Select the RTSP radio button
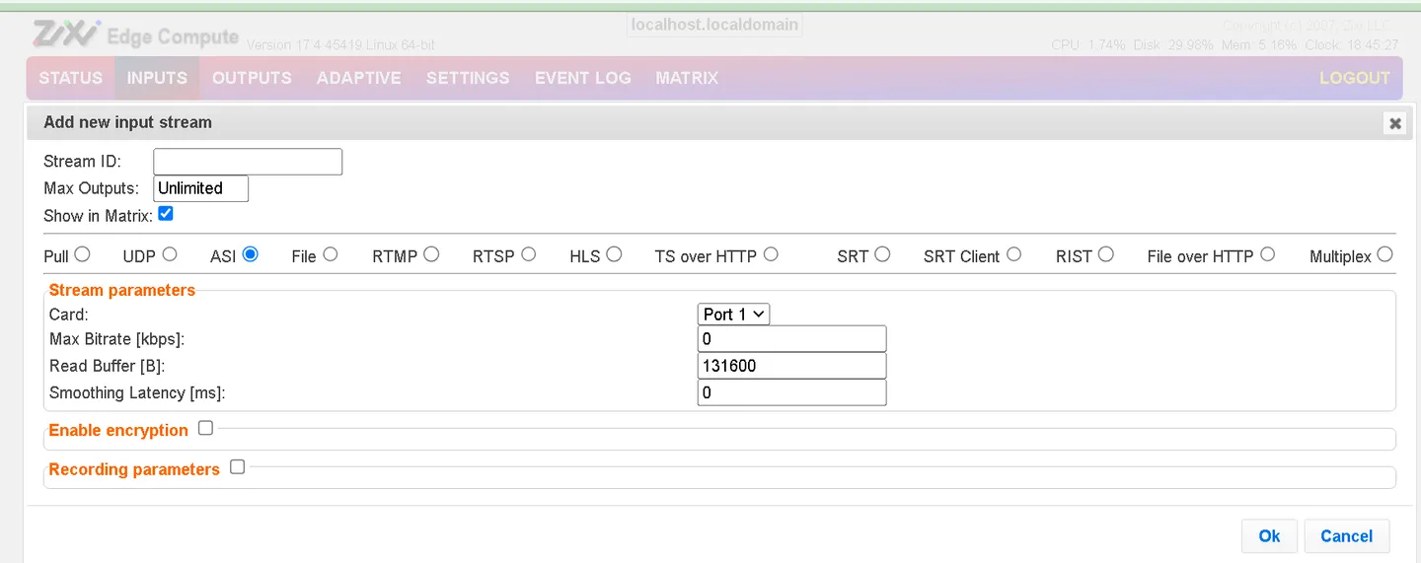 pyautogui.click(x=529, y=254)
